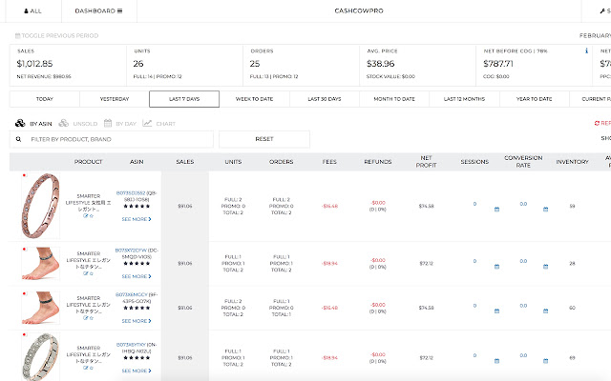Sort by Net Profit column header
Viewport: 611px width, 381px height.
[x=426, y=161]
